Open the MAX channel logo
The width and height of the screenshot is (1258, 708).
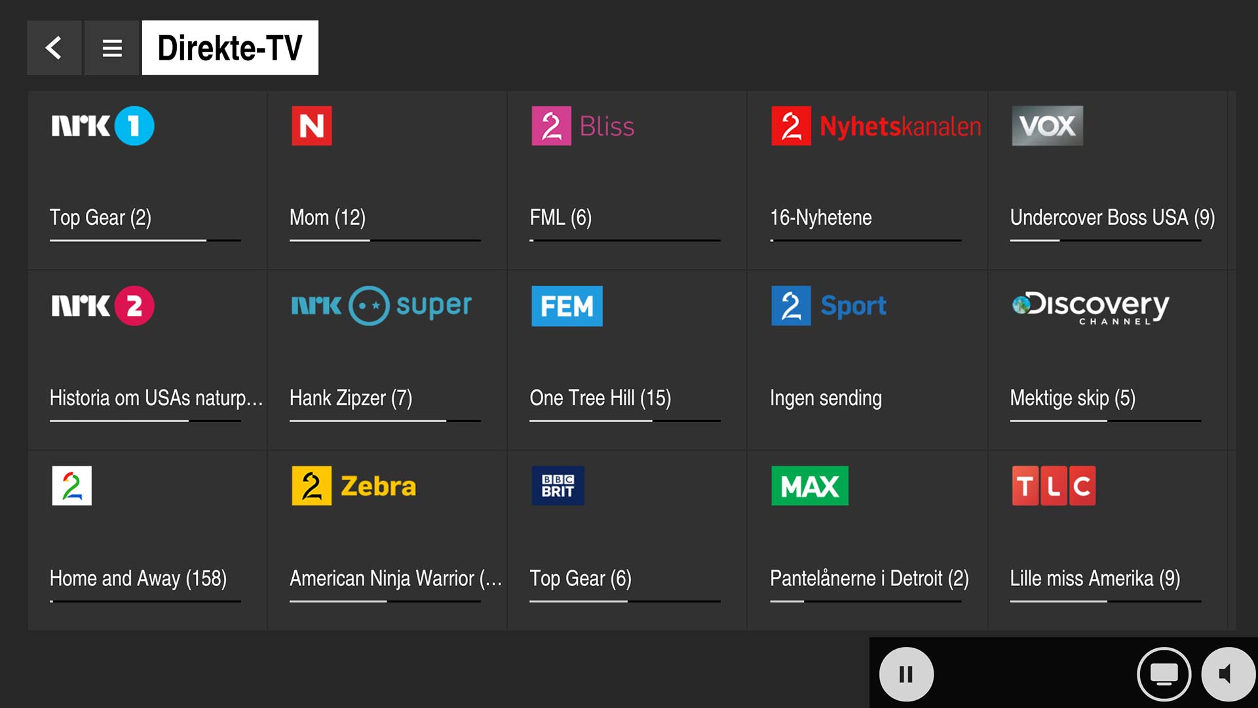[810, 486]
